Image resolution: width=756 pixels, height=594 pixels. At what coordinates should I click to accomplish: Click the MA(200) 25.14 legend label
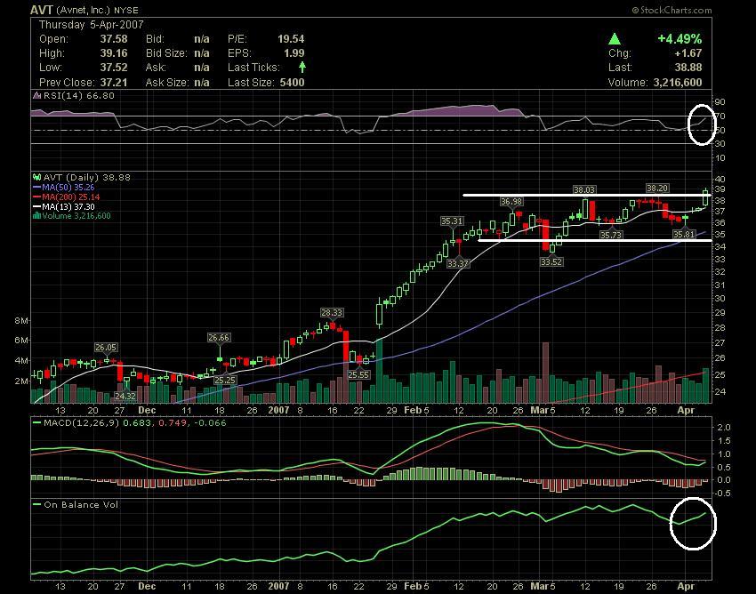71,197
